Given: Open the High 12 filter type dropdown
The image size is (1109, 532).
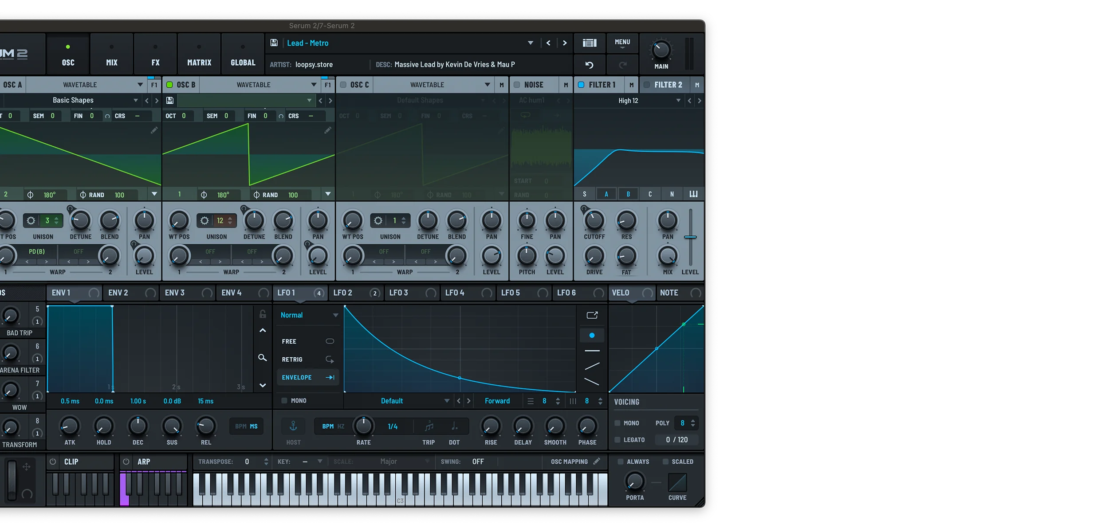Looking at the screenshot, I should click(678, 101).
